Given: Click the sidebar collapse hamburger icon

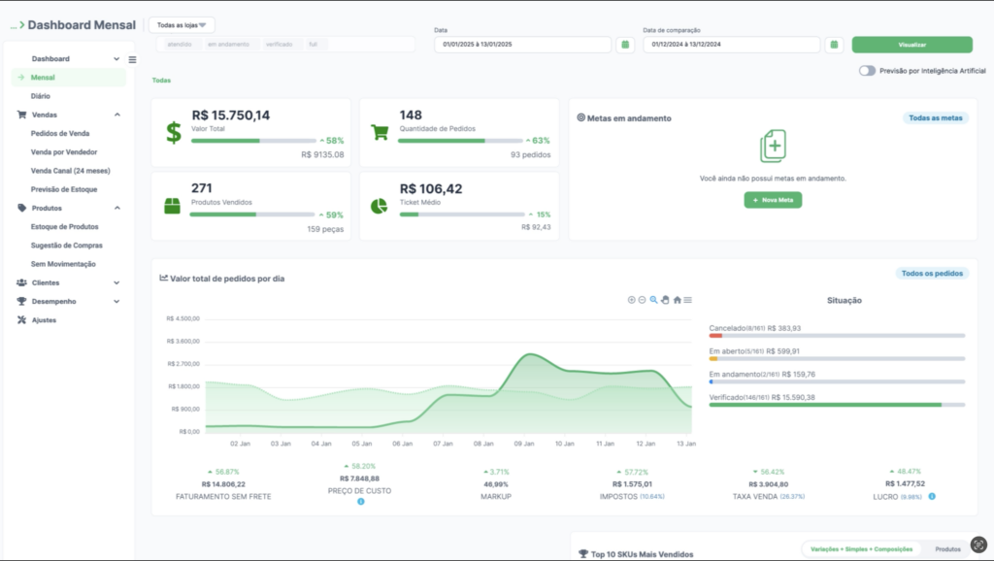Looking at the screenshot, I should [132, 59].
